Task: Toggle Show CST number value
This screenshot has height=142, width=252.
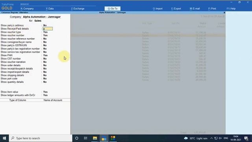Action: 45,59
